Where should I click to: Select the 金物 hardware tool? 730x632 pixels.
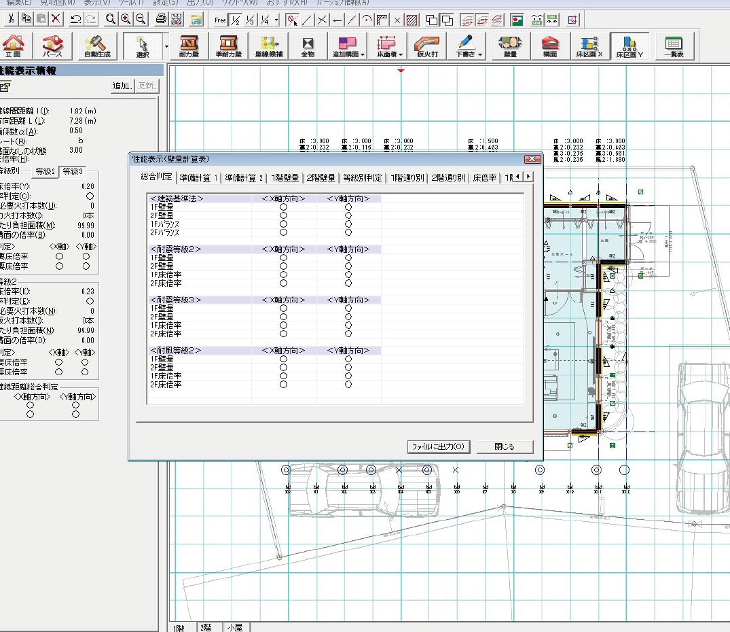click(x=308, y=46)
